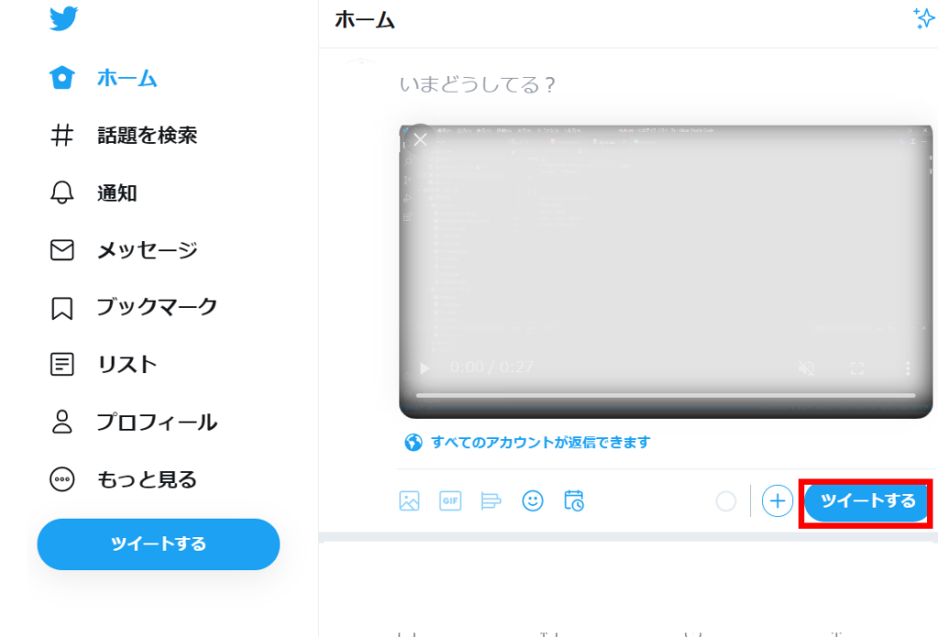Click sidebar ツイートする button
Viewport: 938px width, 637px height.
(x=158, y=544)
